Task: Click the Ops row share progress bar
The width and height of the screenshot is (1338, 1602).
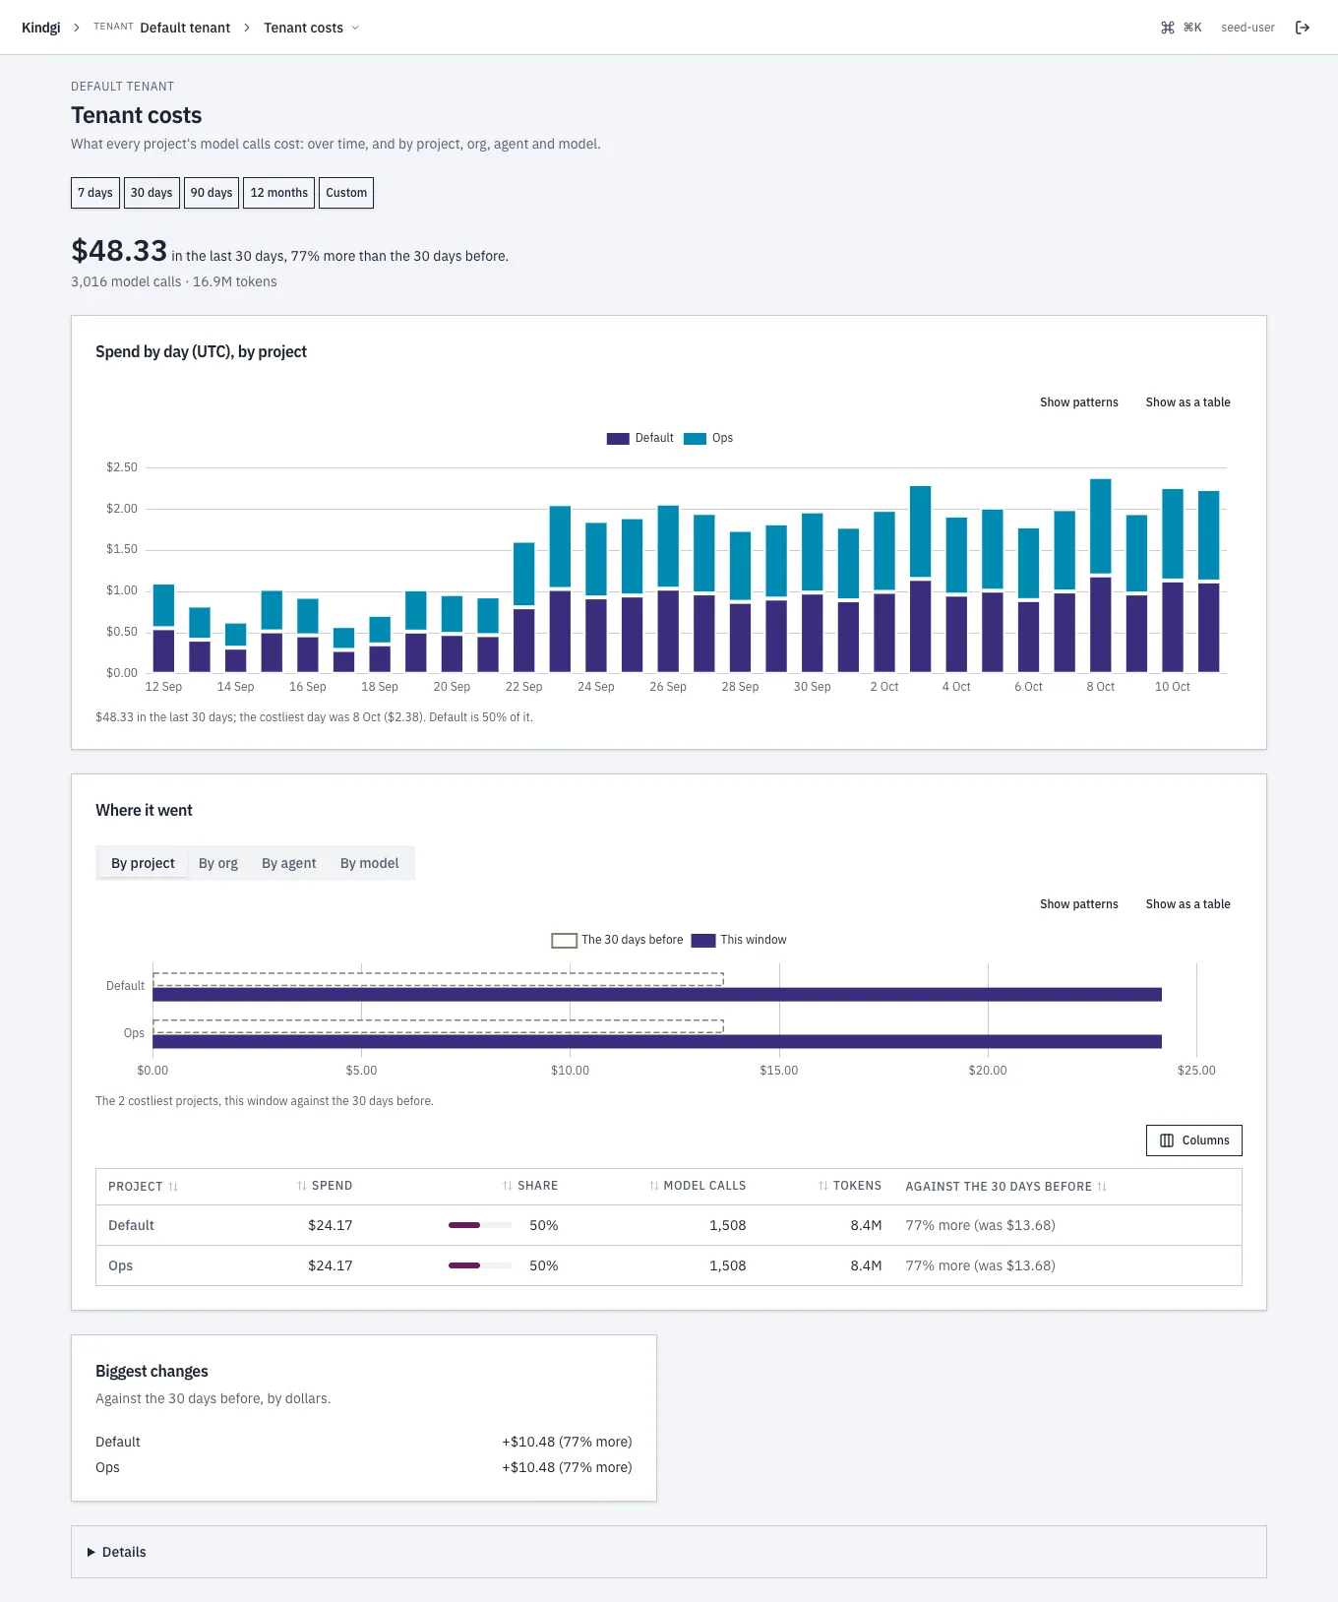Action: click(480, 1265)
